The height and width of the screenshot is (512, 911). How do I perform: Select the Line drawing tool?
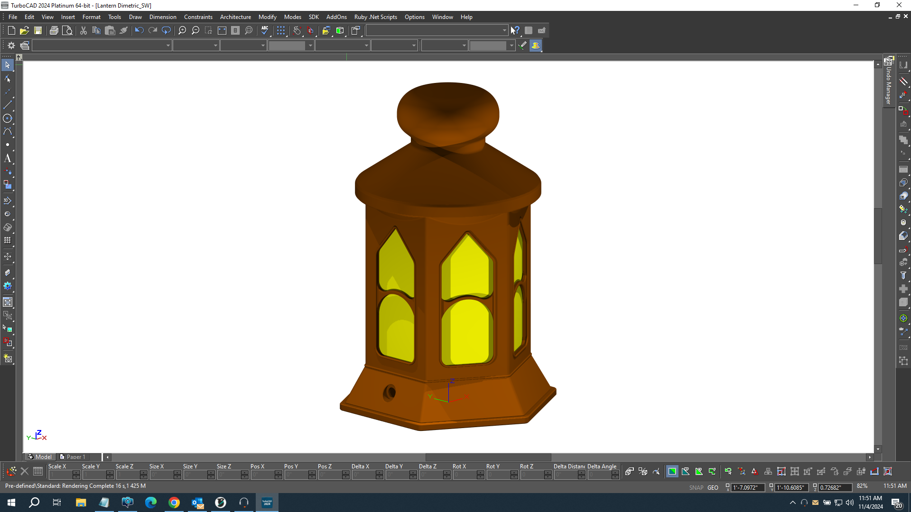(x=8, y=105)
